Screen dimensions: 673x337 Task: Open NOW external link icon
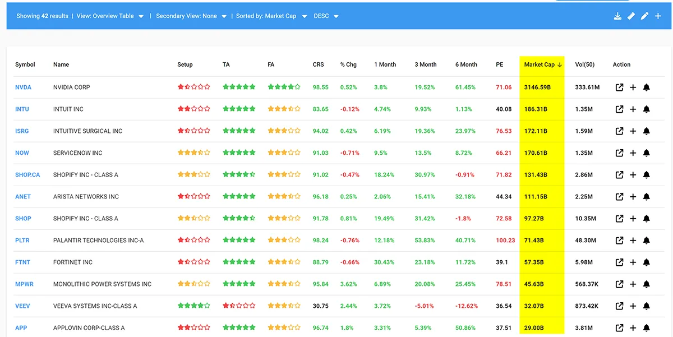pos(619,153)
